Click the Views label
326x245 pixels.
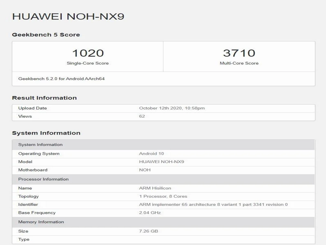coord(25,116)
